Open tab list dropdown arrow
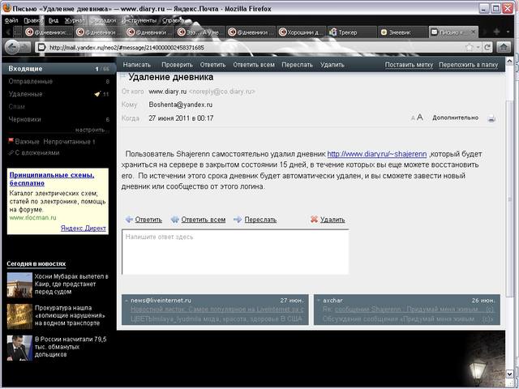 coord(508,32)
